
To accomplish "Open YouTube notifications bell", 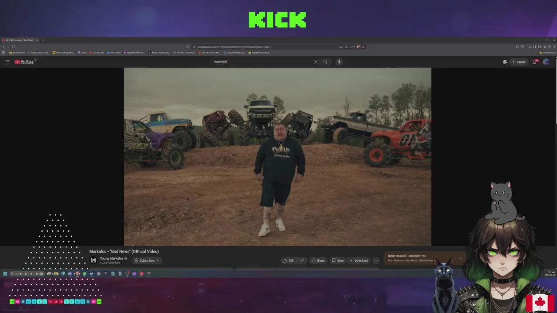I will (535, 62).
